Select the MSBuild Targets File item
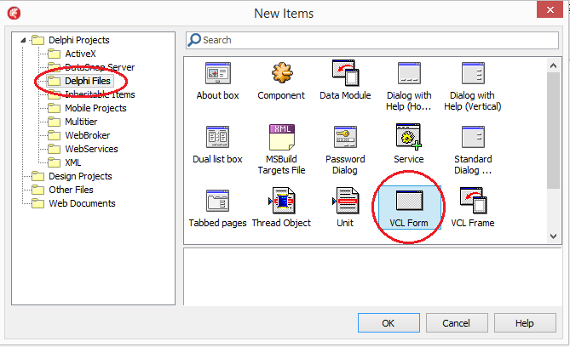The image size is (570, 347). [x=281, y=150]
